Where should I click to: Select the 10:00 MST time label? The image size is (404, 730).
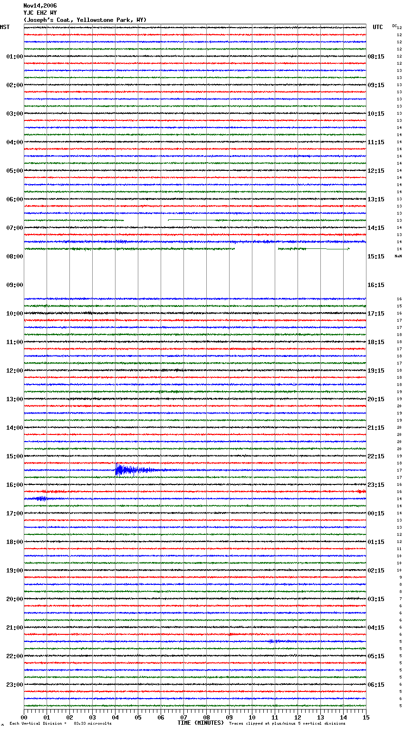coord(15,314)
